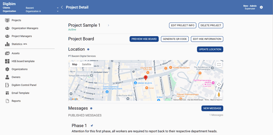Click the red map location marker

146,77
